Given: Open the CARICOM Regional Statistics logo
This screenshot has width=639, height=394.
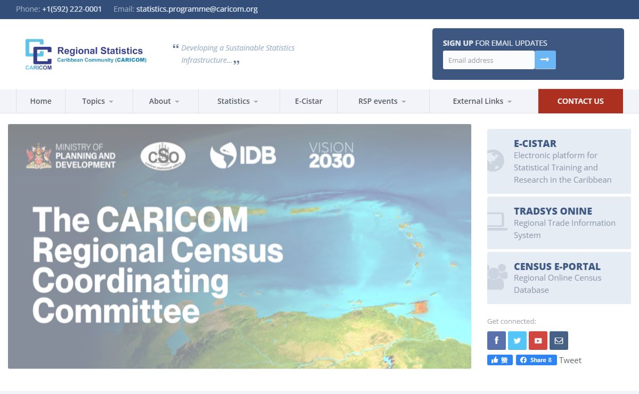Looking at the screenshot, I should [x=86, y=54].
